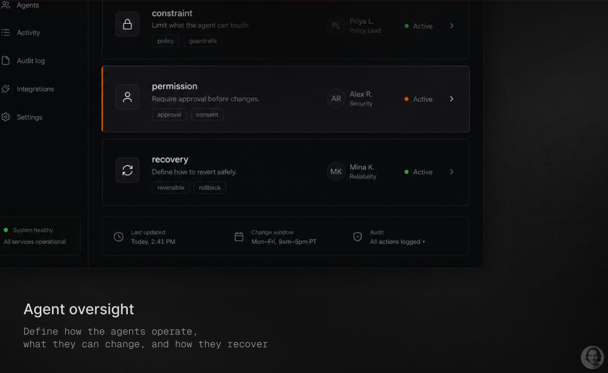Expand the constraint row chevron

[452, 26]
